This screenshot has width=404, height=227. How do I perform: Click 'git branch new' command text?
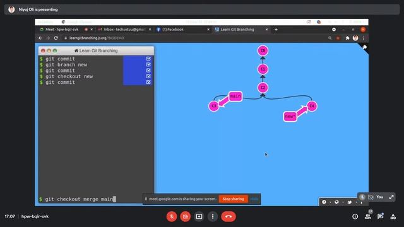click(66, 64)
